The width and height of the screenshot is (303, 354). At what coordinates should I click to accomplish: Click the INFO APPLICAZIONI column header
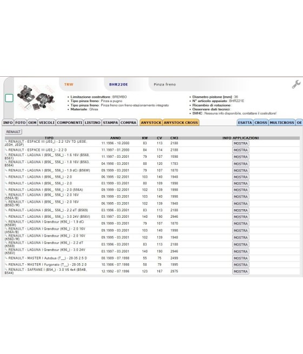[x=241, y=138]
